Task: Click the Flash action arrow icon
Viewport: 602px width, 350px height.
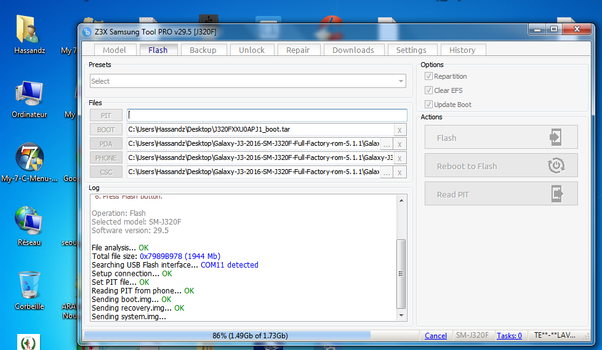Action: [556, 137]
